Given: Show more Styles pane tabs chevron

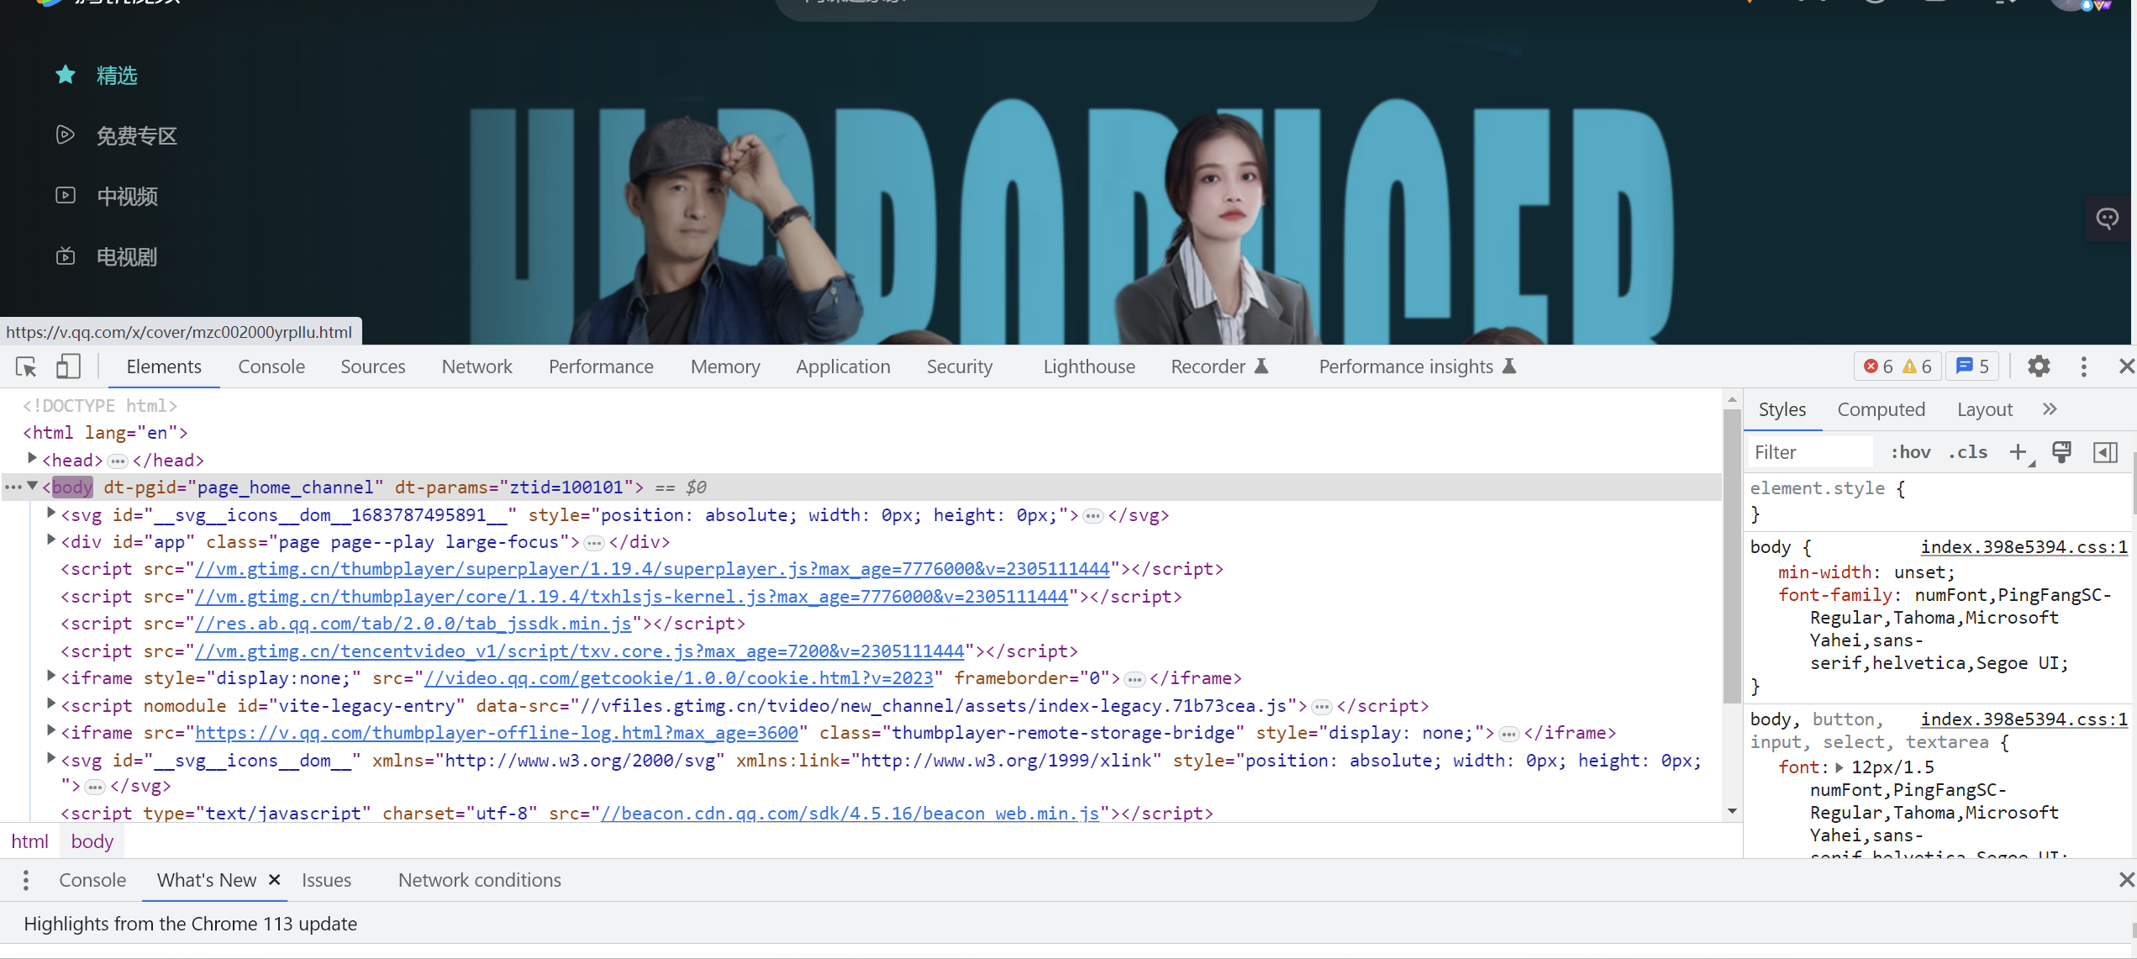Looking at the screenshot, I should (x=2050, y=409).
